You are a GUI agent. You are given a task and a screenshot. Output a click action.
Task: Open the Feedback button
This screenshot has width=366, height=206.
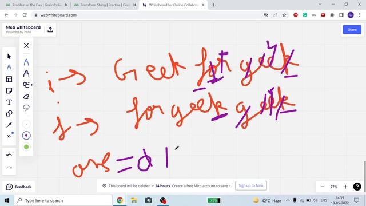(19, 187)
